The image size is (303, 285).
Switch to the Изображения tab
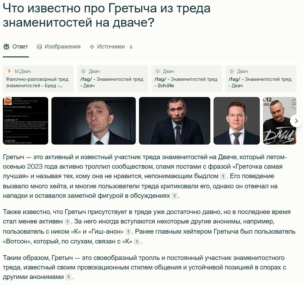[x=59, y=47]
